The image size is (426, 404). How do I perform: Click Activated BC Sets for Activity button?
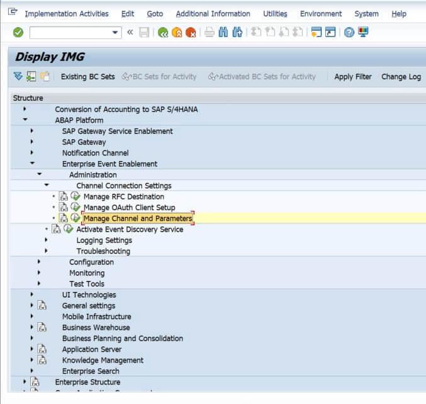tap(262, 77)
